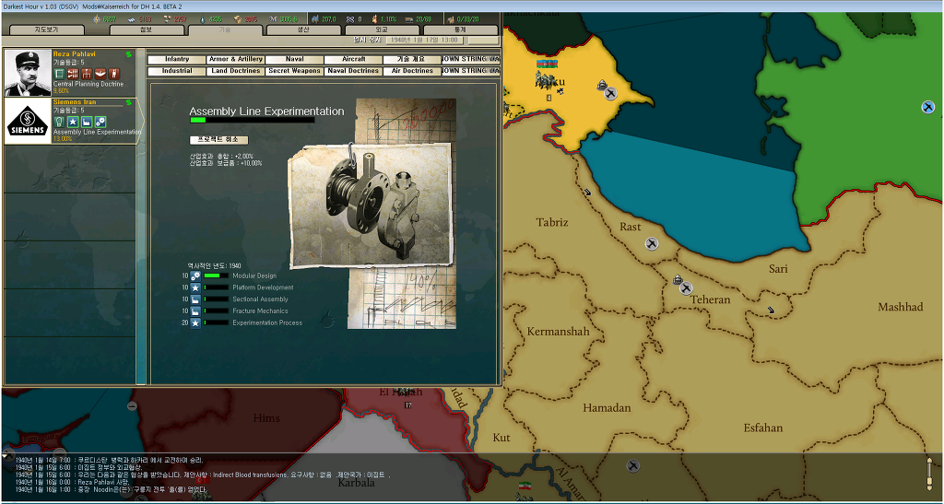
Task: Open the Infantry technology category
Action: coord(177,60)
